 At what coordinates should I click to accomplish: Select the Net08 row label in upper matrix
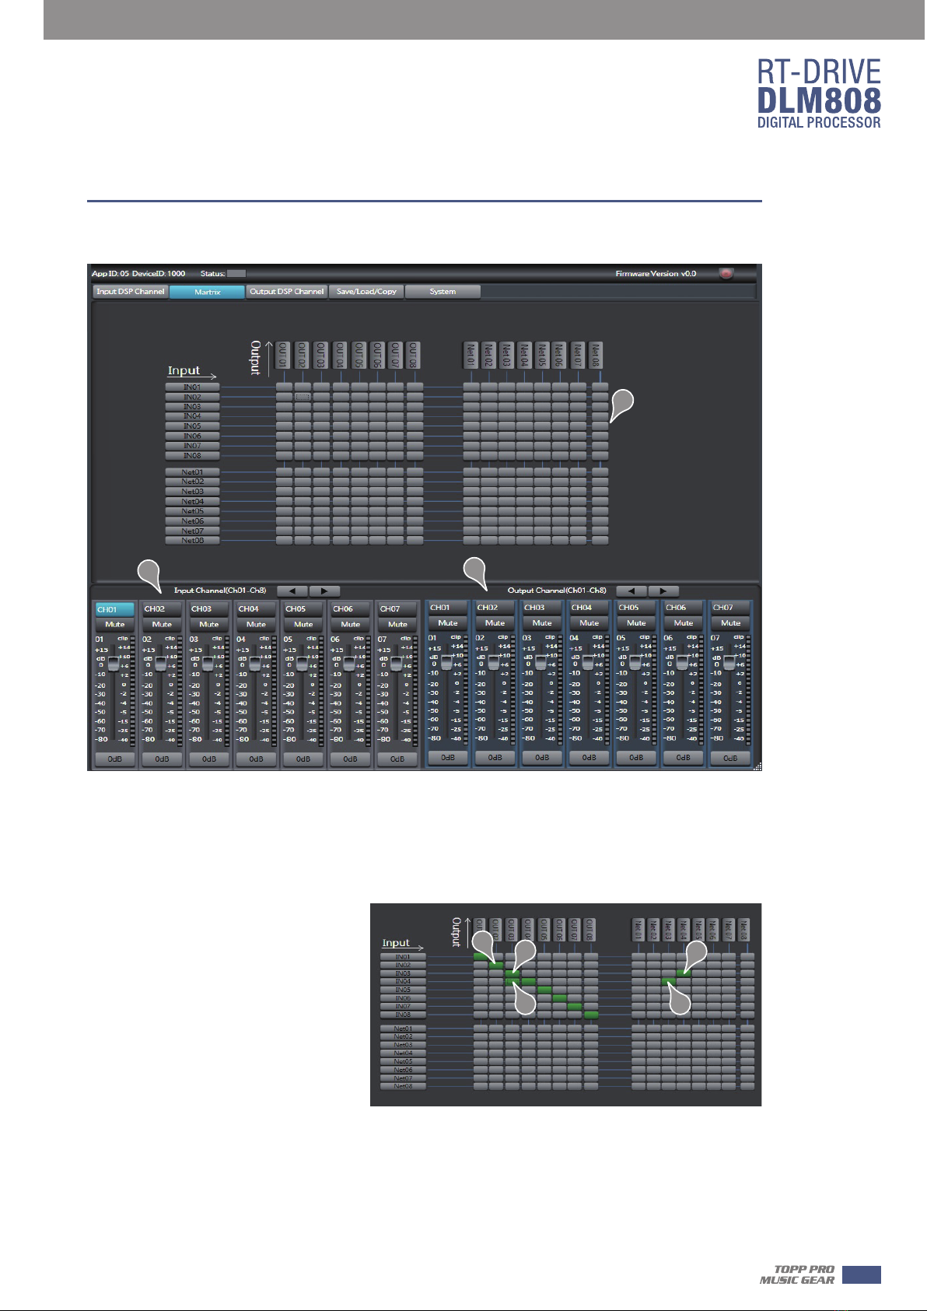(192, 540)
